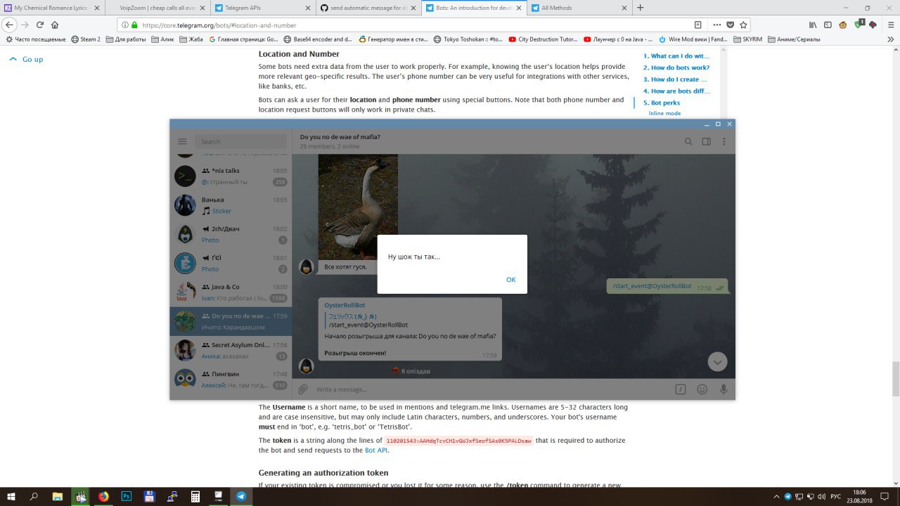Screen dimensions: 900x506
Task: Open the emoji picker in Telegram
Action: tap(702, 389)
